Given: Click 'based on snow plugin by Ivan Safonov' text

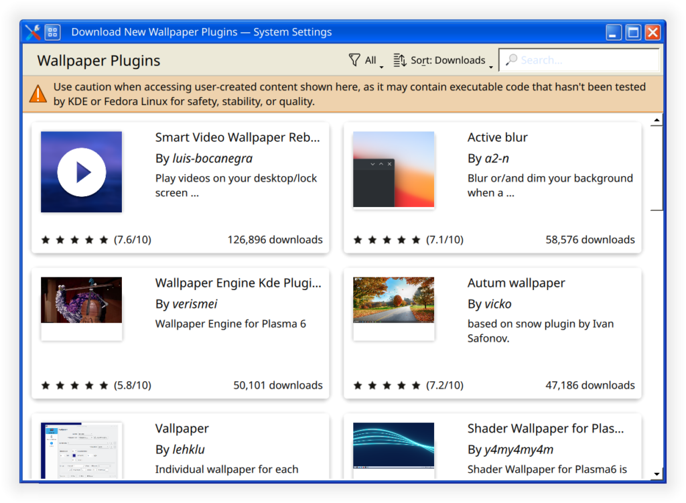Looking at the screenshot, I should click(541, 331).
